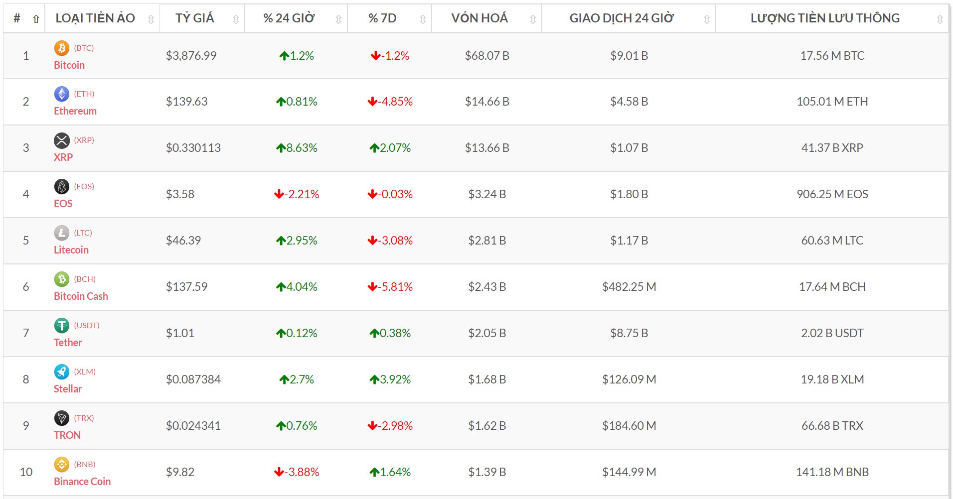
Task: Click Tether 7D change 0.38%
Action: point(390,333)
